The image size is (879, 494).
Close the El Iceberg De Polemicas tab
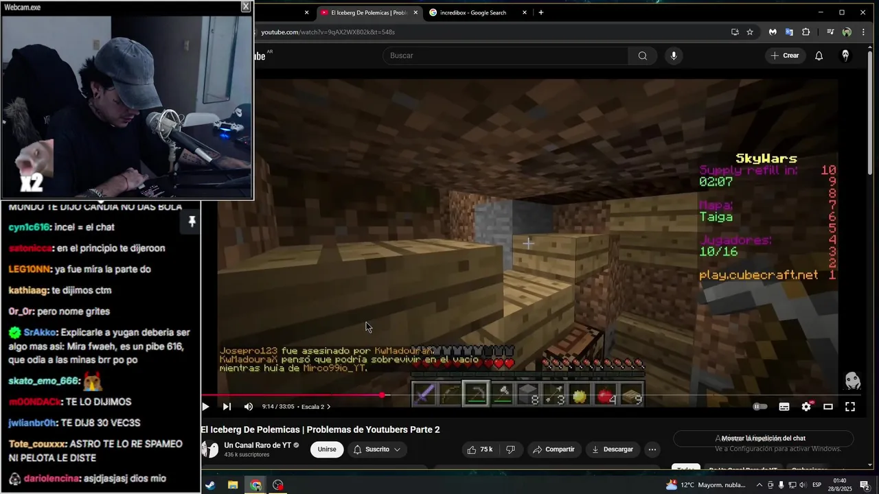[415, 12]
